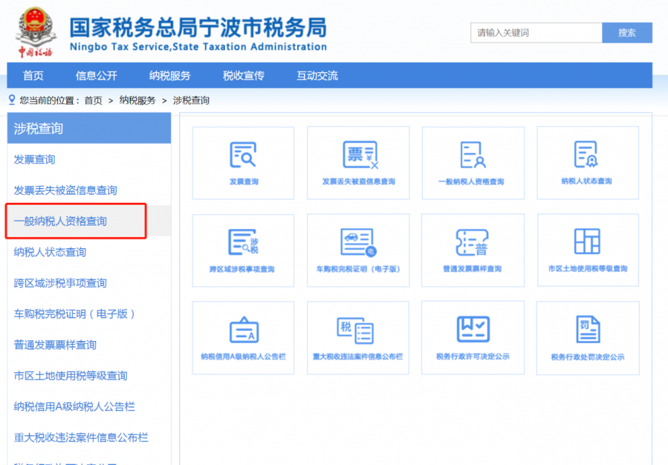668x465 pixels.
Task: Select the 纳税信用A级纳税人公告栏 icon
Action: pos(243,338)
